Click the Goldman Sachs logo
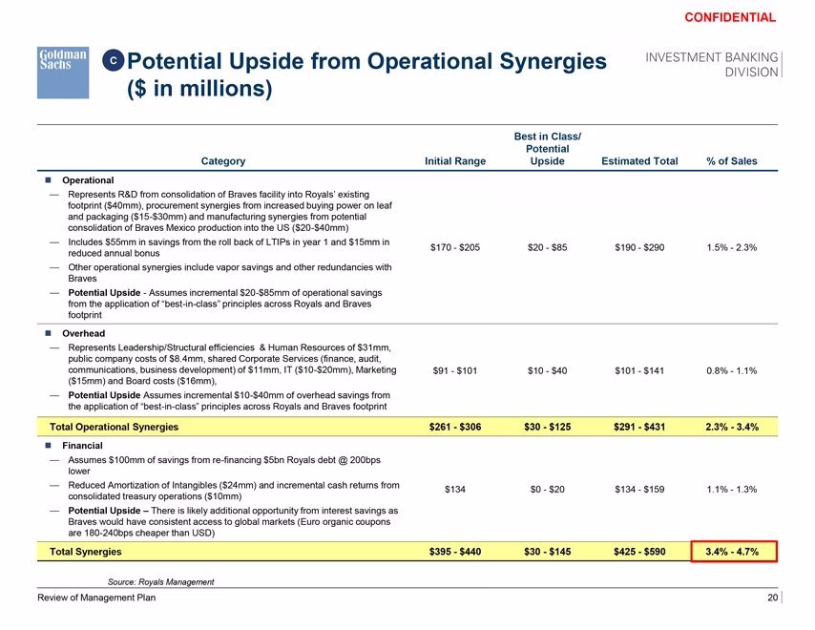The height and width of the screenshot is (630, 815). pos(63,73)
